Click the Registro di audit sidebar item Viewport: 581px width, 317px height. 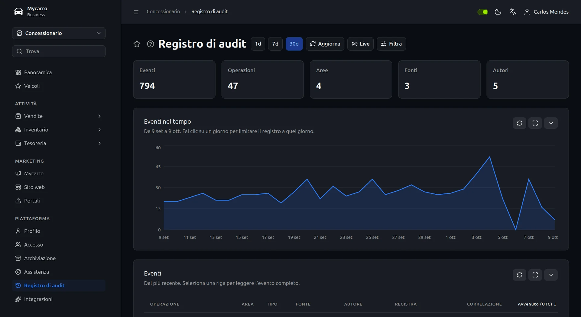[x=59, y=285]
